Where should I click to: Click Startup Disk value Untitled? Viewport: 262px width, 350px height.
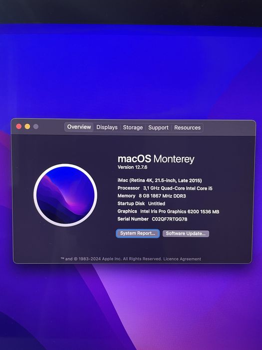[x=157, y=203]
